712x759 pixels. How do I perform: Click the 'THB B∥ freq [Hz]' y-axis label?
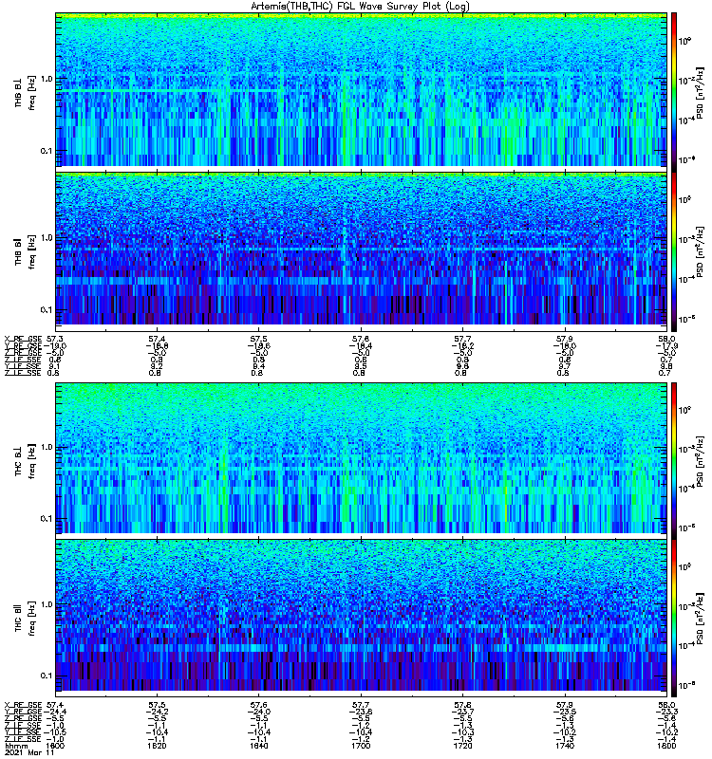pos(25,252)
